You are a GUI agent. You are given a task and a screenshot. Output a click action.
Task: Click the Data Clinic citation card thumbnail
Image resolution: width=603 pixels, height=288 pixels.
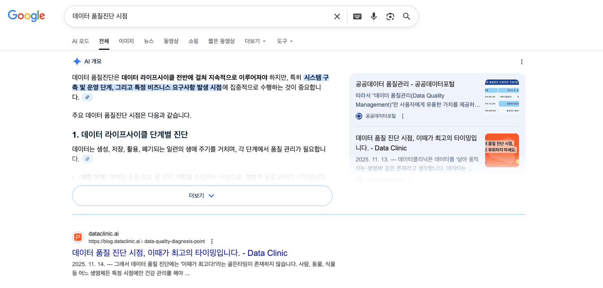502,150
